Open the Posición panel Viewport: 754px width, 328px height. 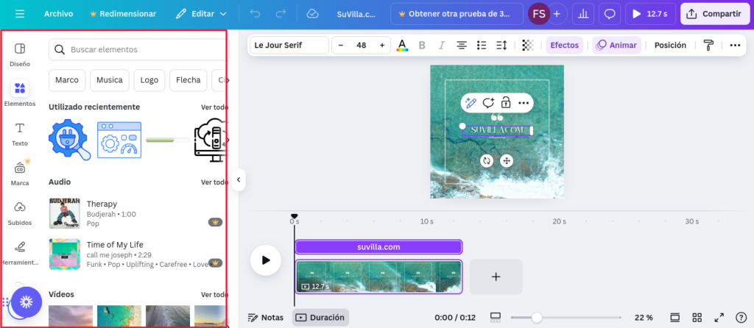[x=670, y=45]
